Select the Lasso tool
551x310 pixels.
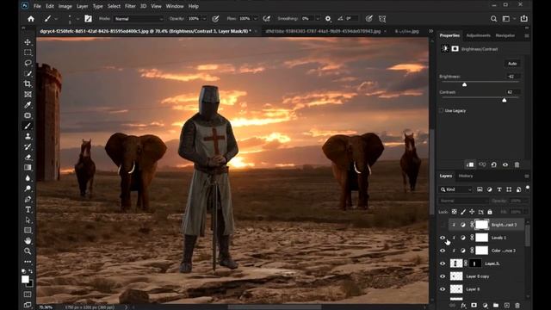pos(28,63)
